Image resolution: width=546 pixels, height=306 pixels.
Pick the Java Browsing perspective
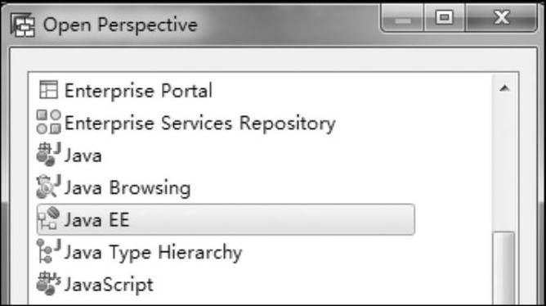tap(128, 188)
